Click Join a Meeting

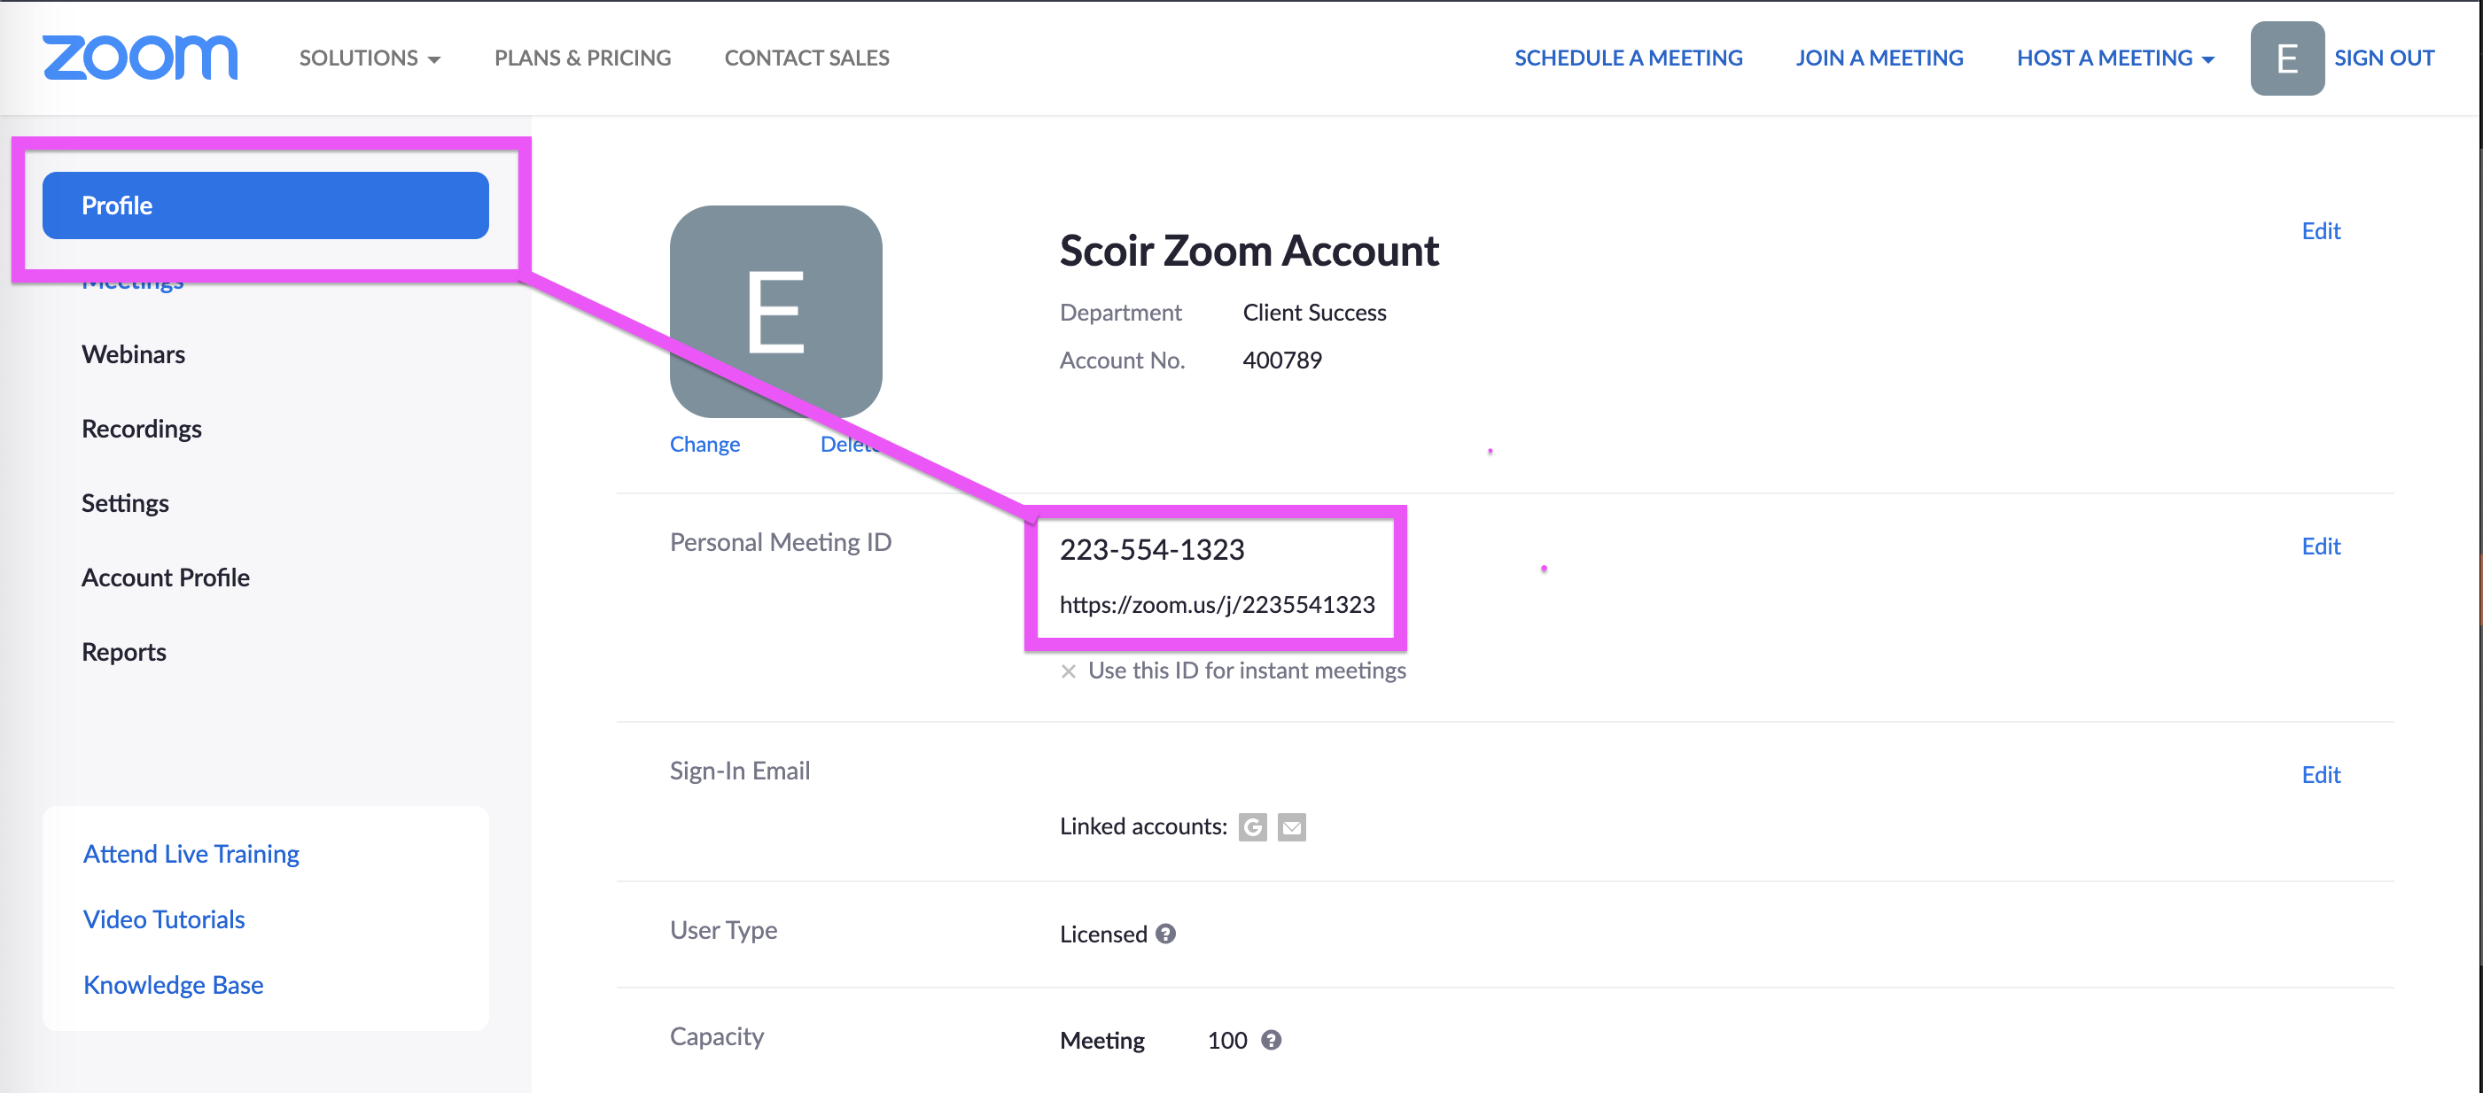(x=1879, y=58)
